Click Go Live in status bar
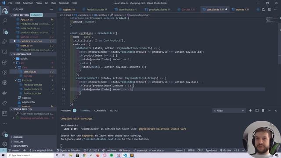281x158 pixels. tap(225, 150)
